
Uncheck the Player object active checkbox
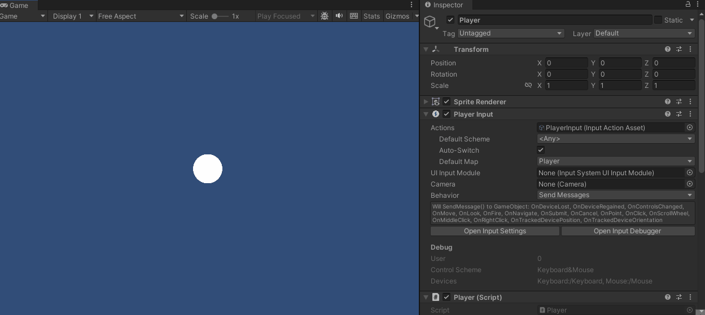(x=450, y=20)
